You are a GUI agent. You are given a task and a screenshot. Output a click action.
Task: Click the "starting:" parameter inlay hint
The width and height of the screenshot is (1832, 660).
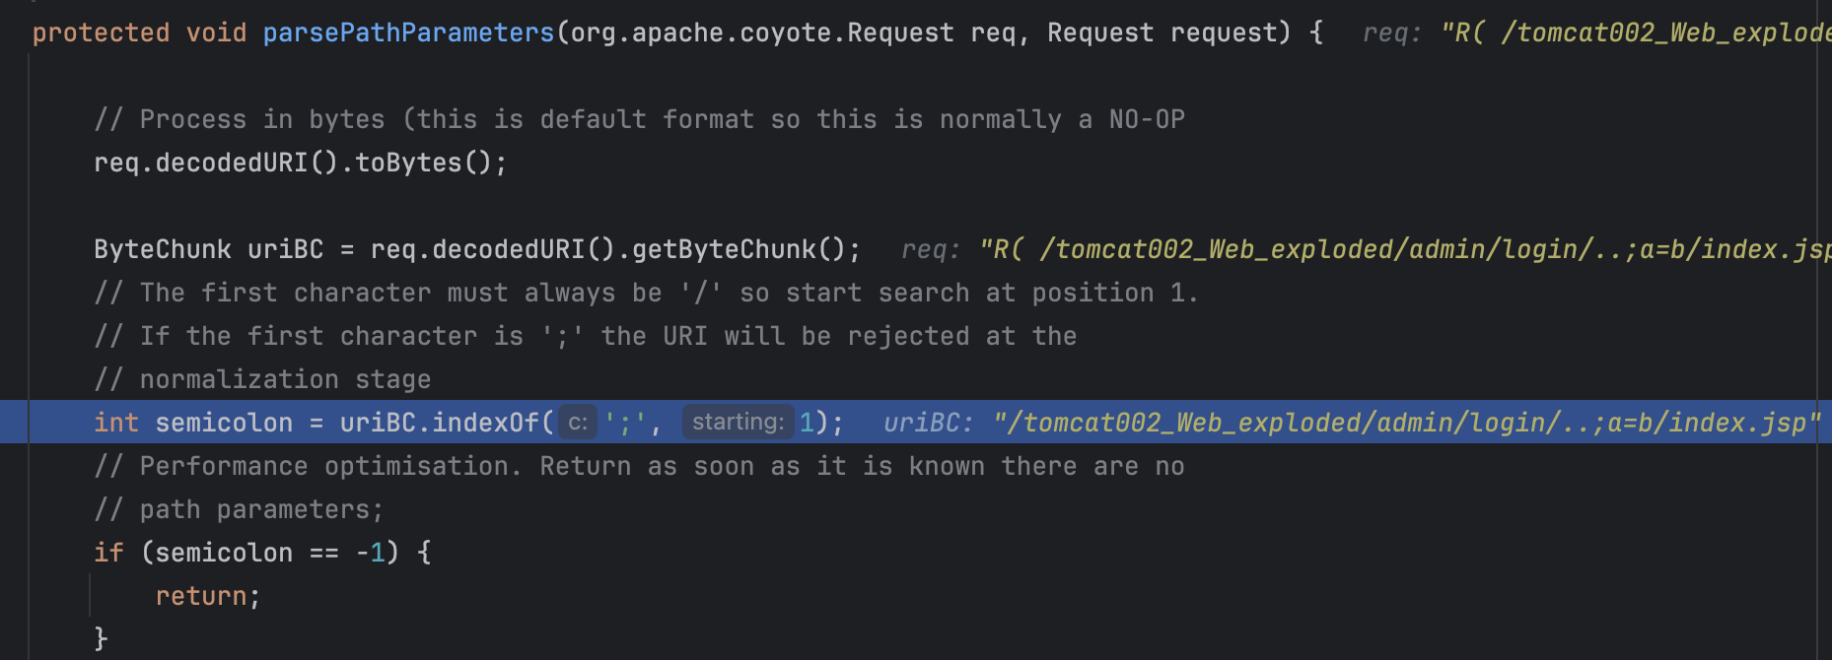pos(738,423)
